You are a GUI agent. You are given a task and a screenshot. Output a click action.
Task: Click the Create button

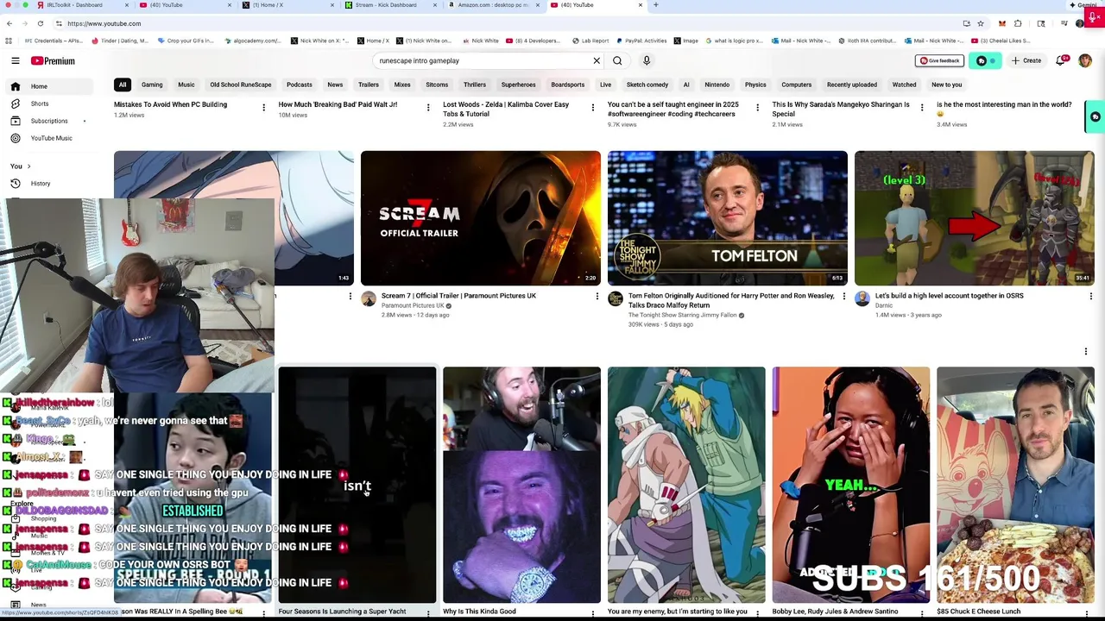point(1027,60)
